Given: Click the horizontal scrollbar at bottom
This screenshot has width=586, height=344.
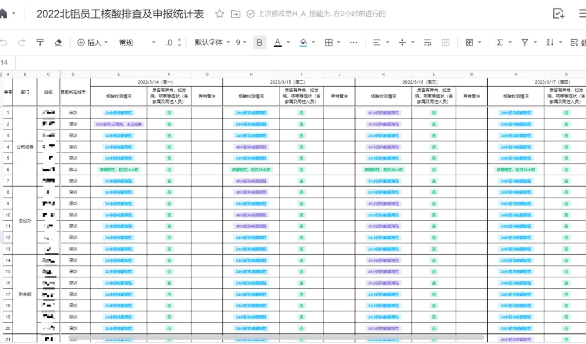Looking at the screenshot, I should coord(271,337).
